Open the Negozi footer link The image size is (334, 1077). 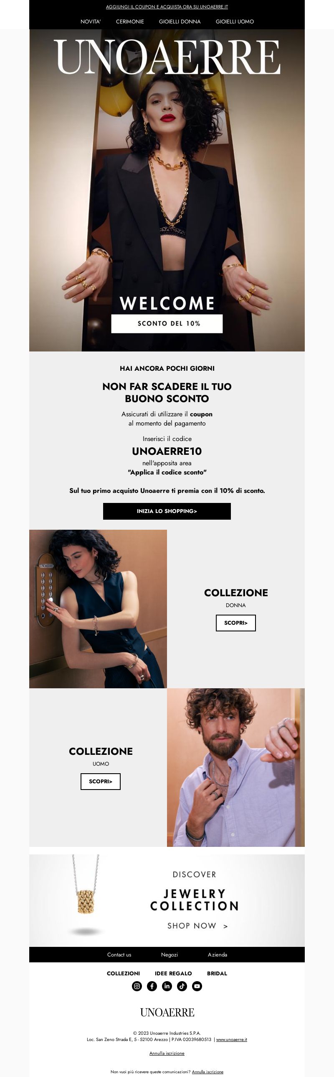coord(170,955)
